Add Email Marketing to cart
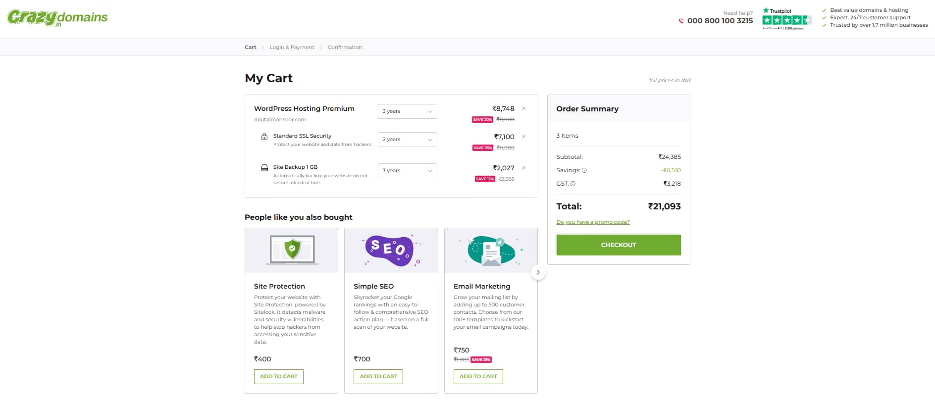This screenshot has height=401, width=935. pos(478,377)
